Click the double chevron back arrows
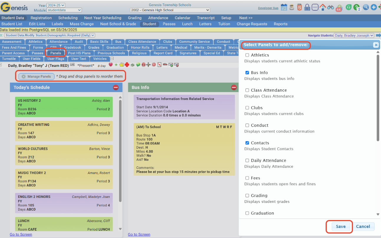The width and height of the screenshot is (381, 238). pyautogui.click(x=1, y=35)
